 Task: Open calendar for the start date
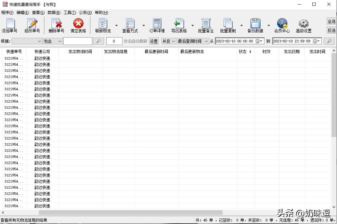tap(259, 41)
